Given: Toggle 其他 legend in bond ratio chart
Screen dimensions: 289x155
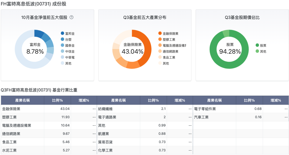Looking at the screenshot, I should pos(261,51).
